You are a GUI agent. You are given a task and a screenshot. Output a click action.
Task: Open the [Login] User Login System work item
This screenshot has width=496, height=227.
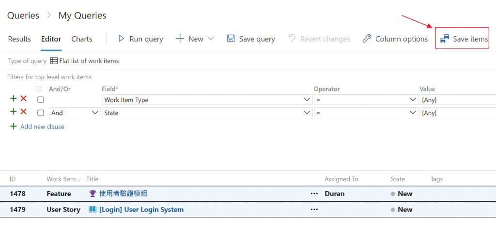point(141,210)
